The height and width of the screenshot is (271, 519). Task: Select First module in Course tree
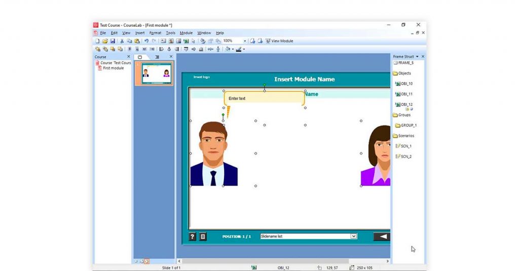click(x=113, y=68)
